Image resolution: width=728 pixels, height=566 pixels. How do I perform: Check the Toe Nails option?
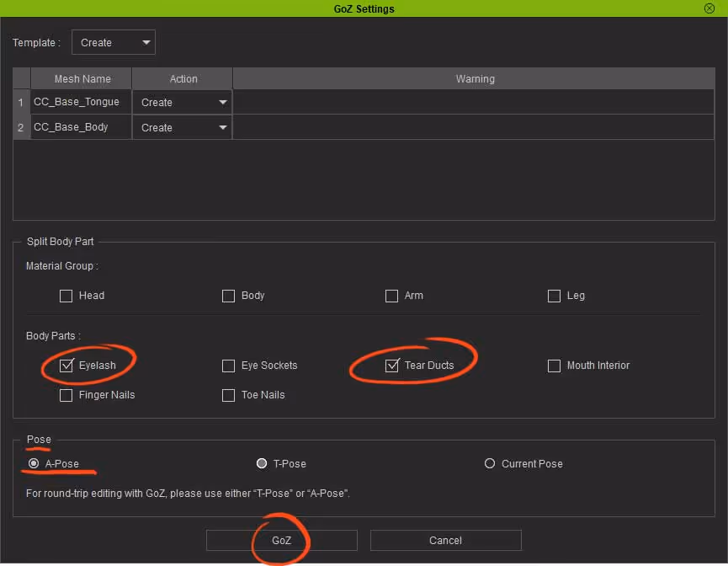click(x=228, y=395)
